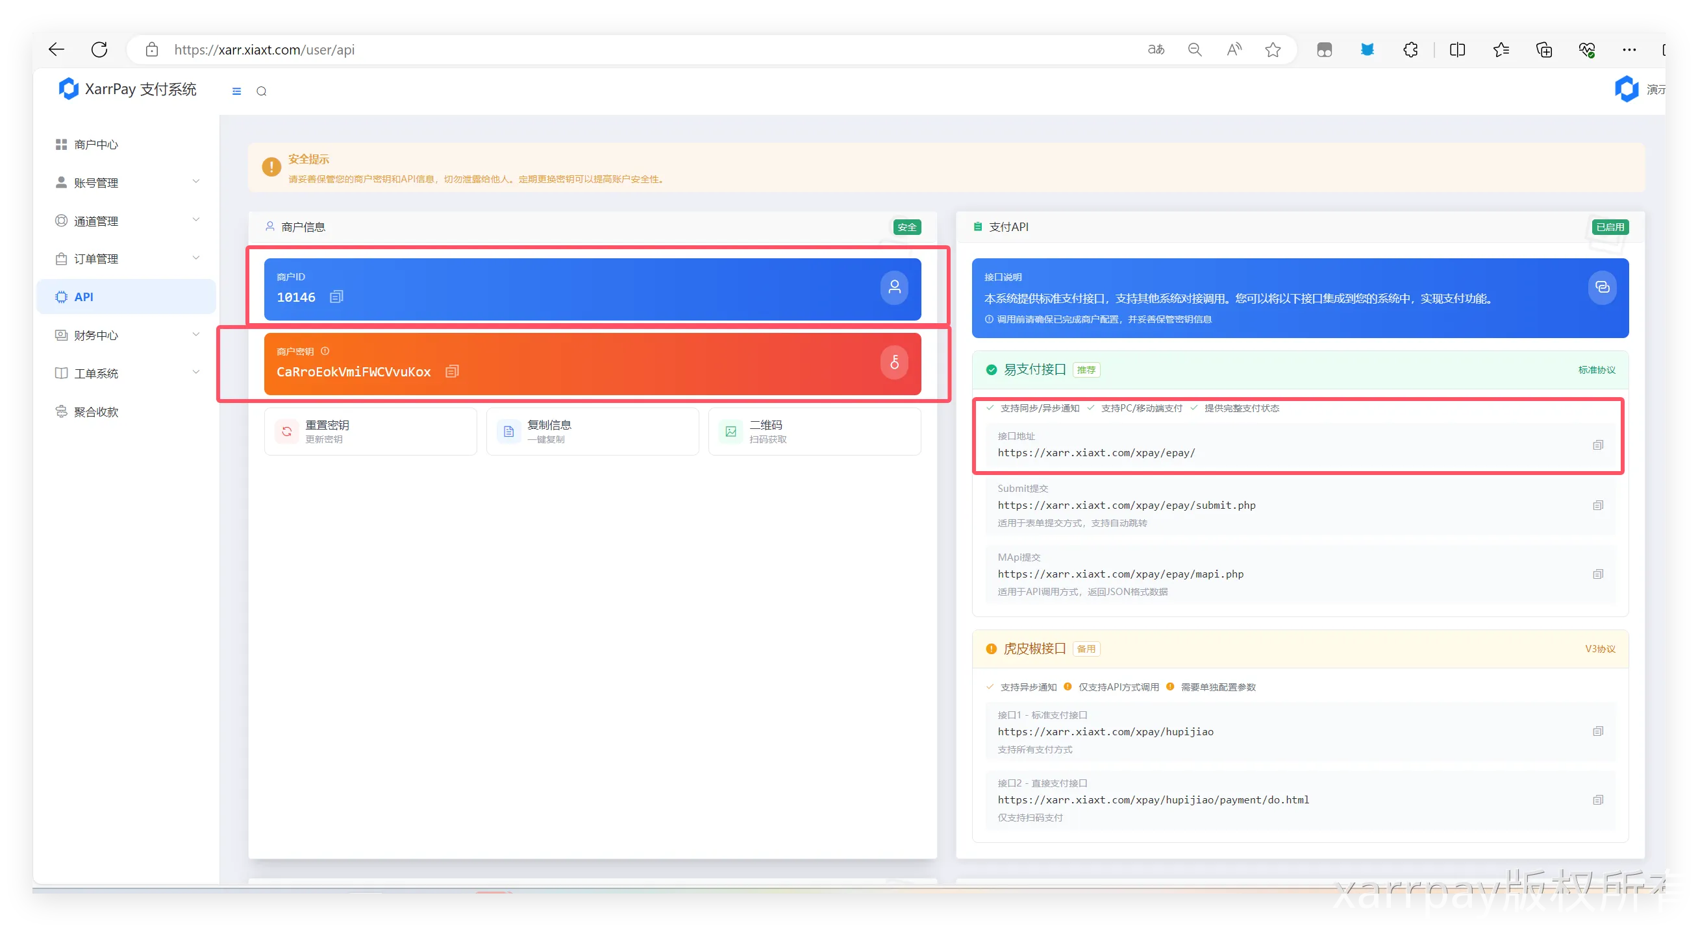Copy the merchant secret key
The width and height of the screenshot is (1698, 926).
coord(451,371)
